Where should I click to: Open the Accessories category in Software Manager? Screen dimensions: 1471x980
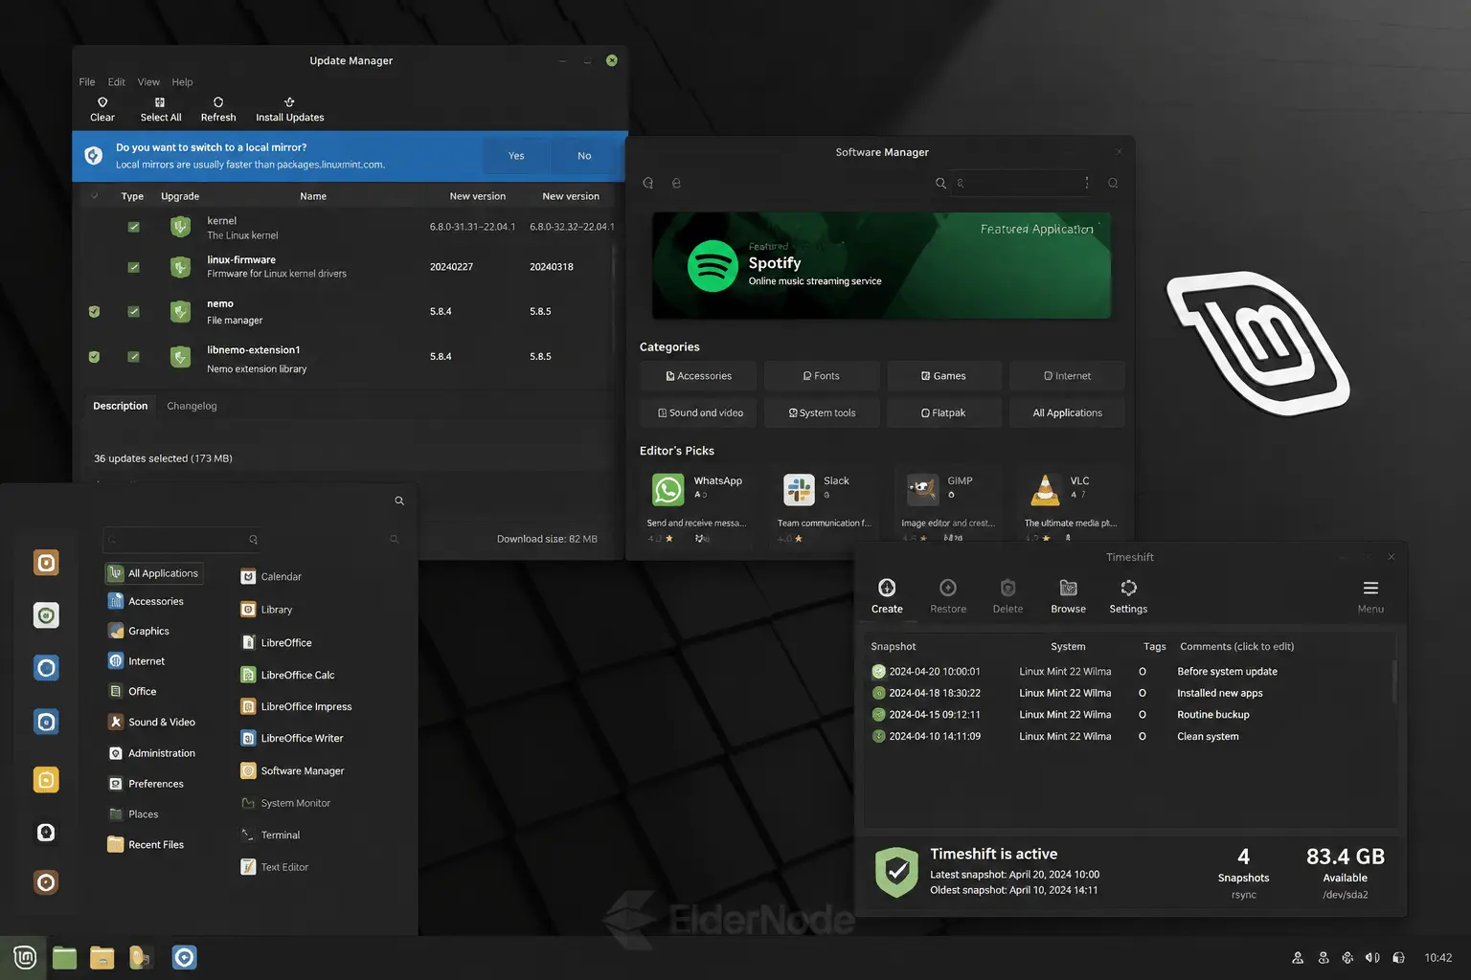(698, 376)
